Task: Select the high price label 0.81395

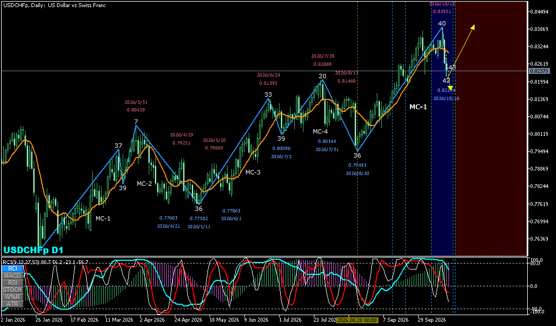Action: (x=268, y=83)
